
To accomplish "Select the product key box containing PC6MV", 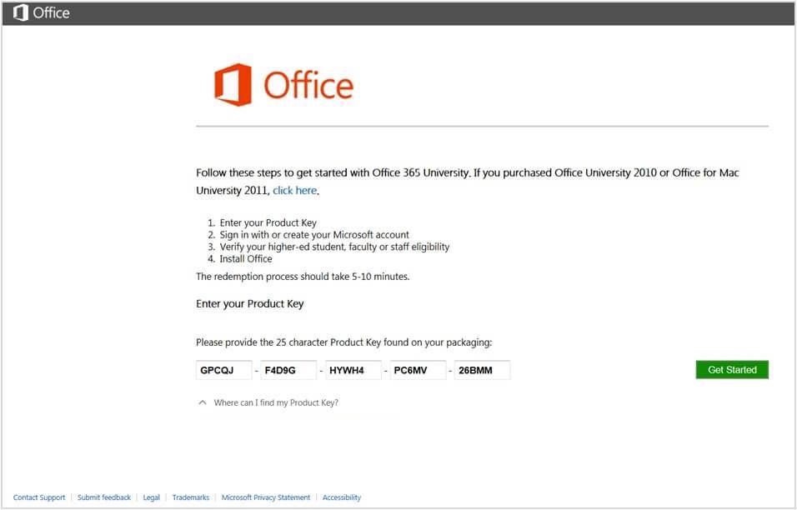I will pyautogui.click(x=417, y=369).
